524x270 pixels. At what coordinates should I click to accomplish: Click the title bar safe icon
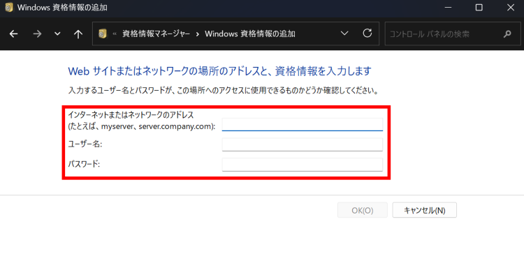coord(9,8)
